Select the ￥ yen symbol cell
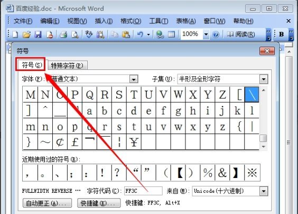 134,142
